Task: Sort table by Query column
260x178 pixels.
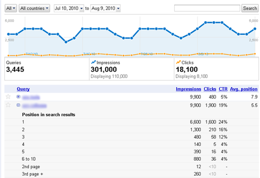Action: coord(23,89)
